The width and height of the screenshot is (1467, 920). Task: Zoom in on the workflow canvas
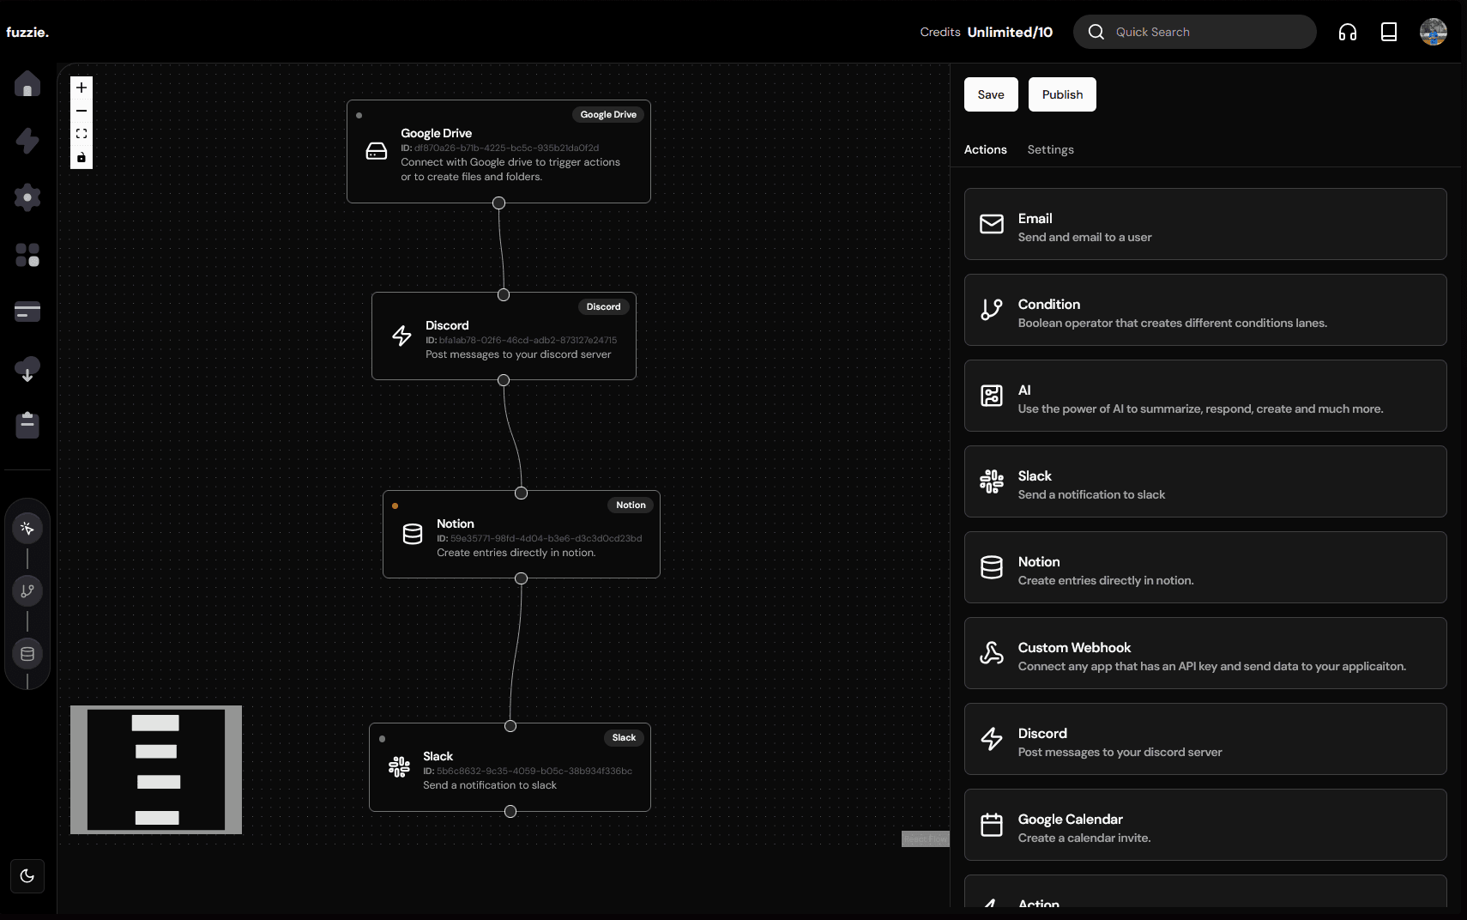pyautogui.click(x=81, y=88)
